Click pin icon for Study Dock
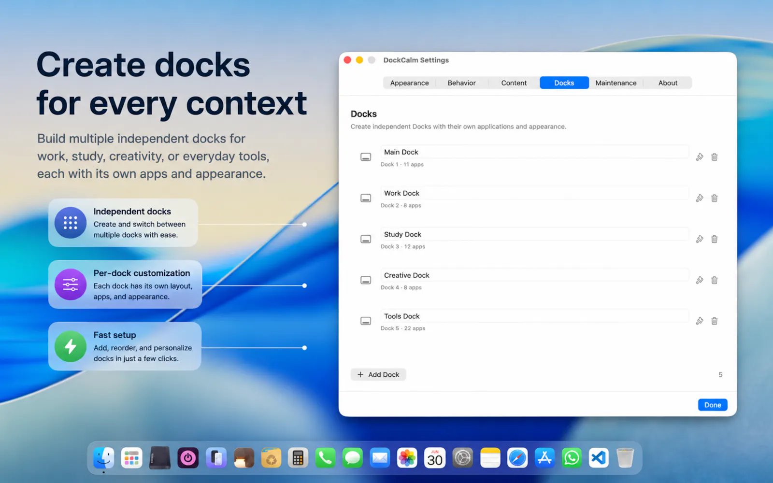 pyautogui.click(x=699, y=239)
